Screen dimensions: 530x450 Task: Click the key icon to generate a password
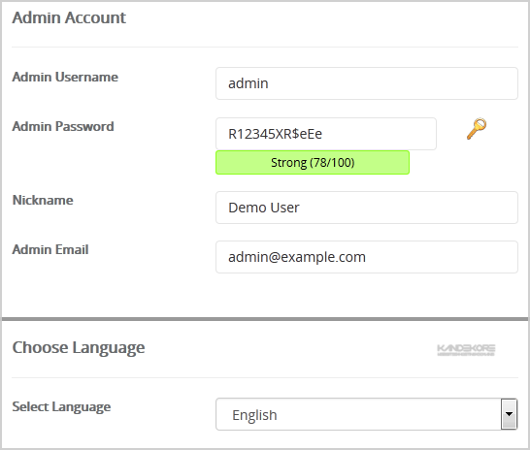coord(477,129)
